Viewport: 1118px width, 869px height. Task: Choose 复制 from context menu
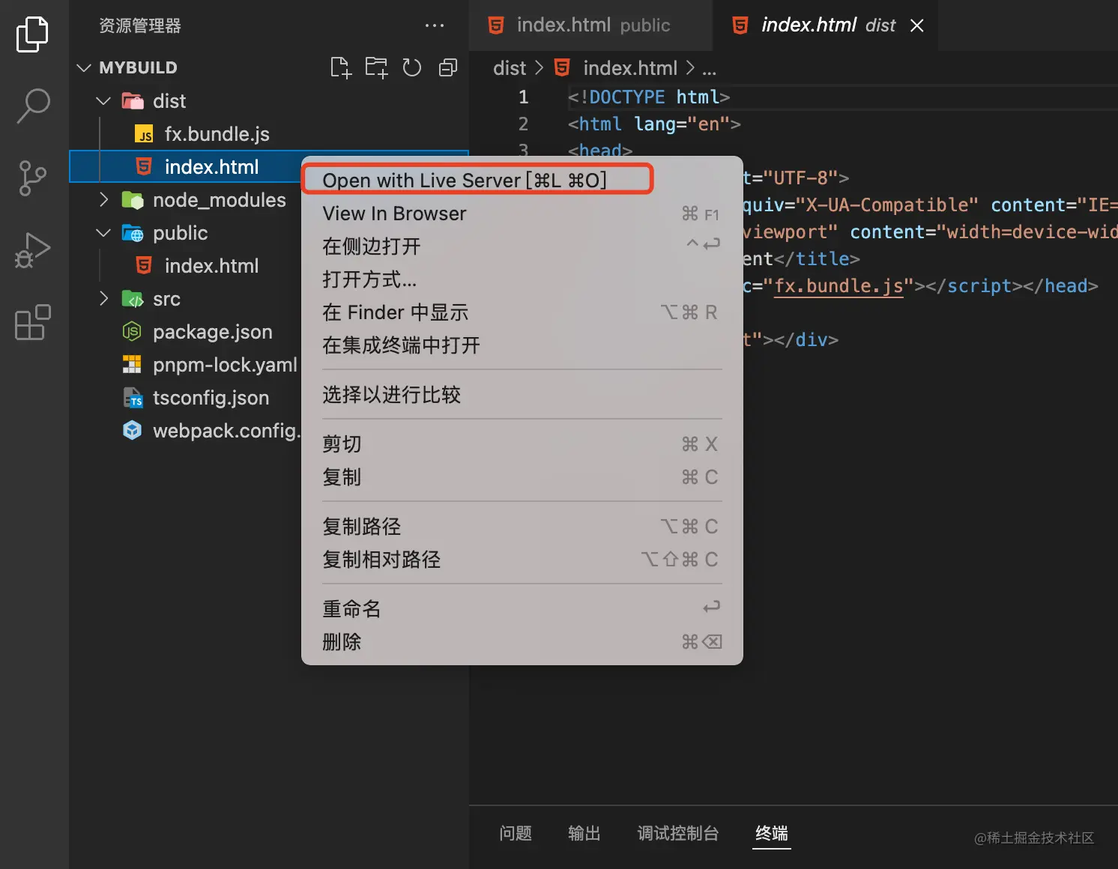(522, 477)
